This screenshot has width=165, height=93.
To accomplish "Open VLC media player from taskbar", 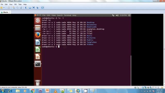I will (x=55, y=91).
